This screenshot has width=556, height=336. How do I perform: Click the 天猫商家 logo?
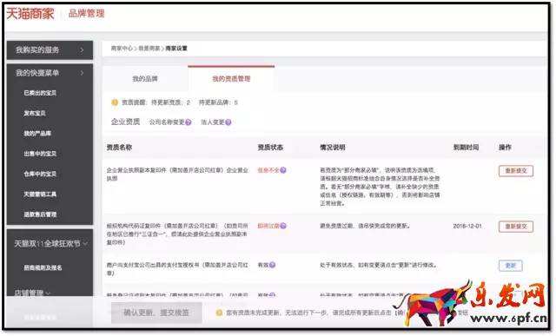click(30, 14)
